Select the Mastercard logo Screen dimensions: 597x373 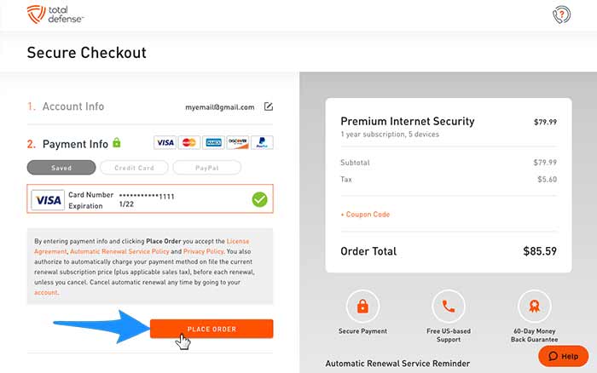coord(189,142)
